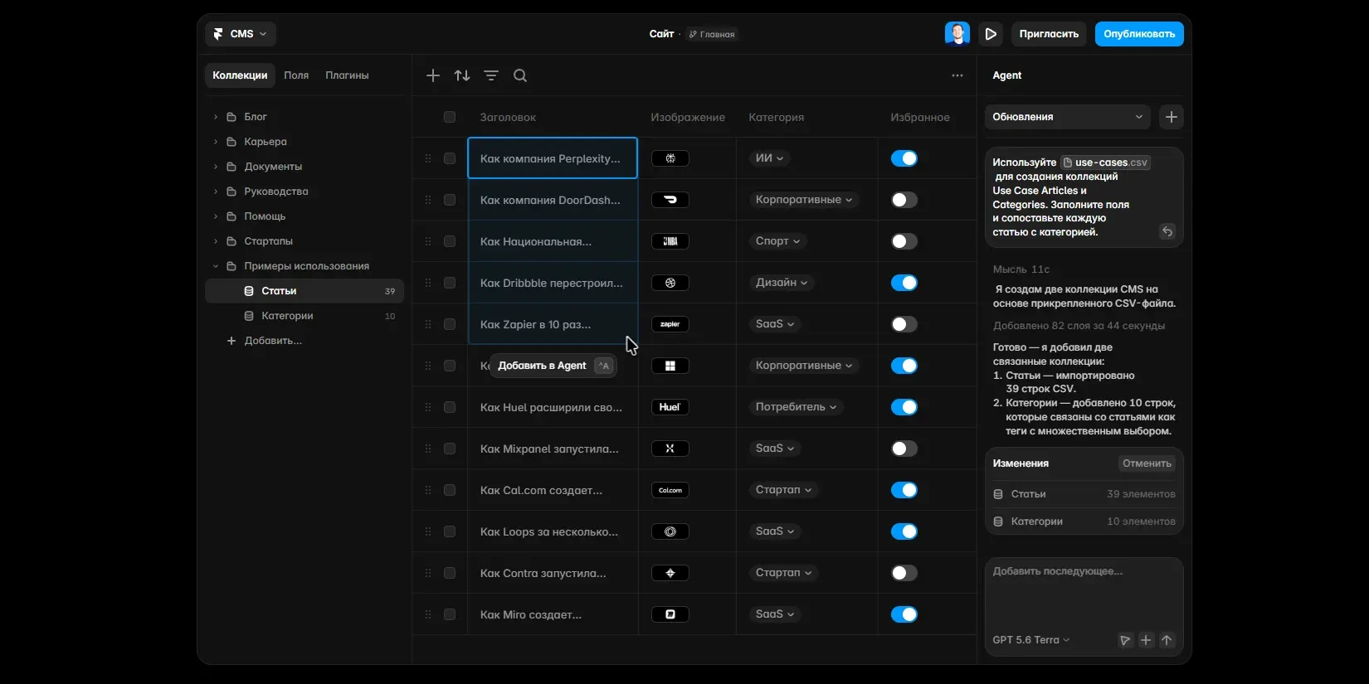Open the CMS dropdown in the top-left
The width and height of the screenshot is (1369, 684).
click(241, 34)
